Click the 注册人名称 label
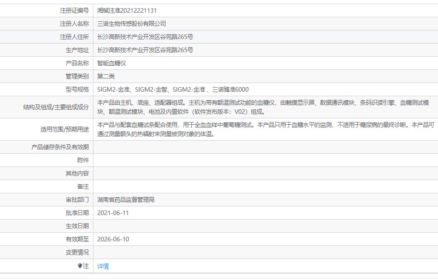This screenshot has width=438, height=279. click(x=74, y=24)
